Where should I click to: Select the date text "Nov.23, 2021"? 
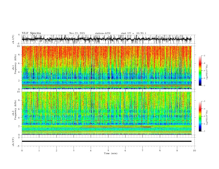pos(77,33)
